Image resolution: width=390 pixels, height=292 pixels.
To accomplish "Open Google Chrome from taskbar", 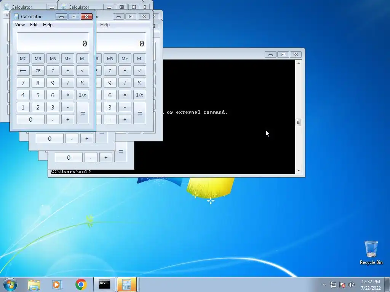I will pos(81,284).
